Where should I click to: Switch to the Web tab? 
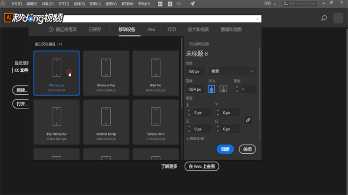pyautogui.click(x=151, y=30)
